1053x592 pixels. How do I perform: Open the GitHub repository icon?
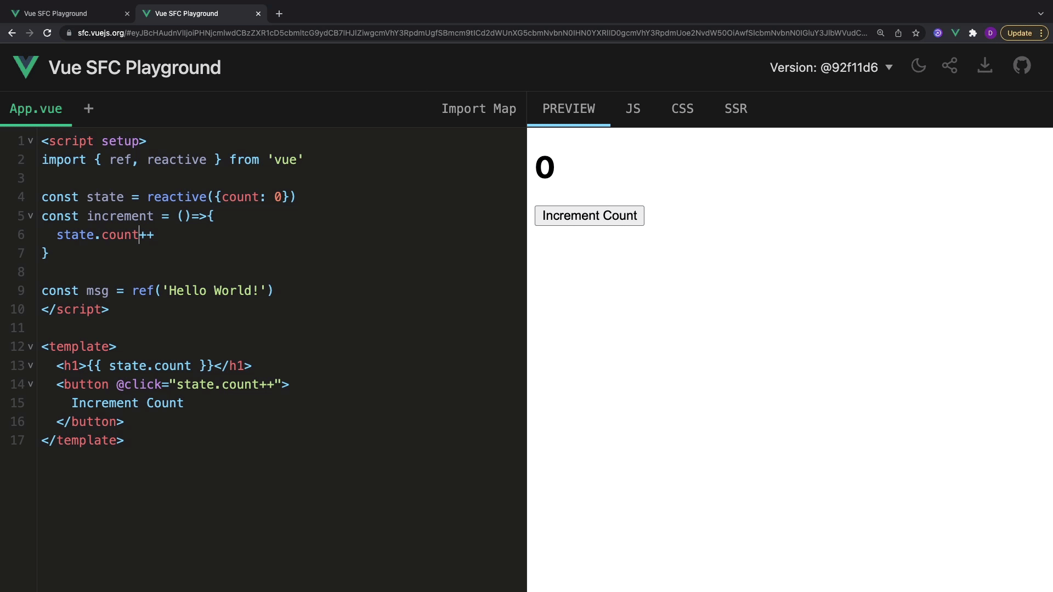tap(1022, 66)
